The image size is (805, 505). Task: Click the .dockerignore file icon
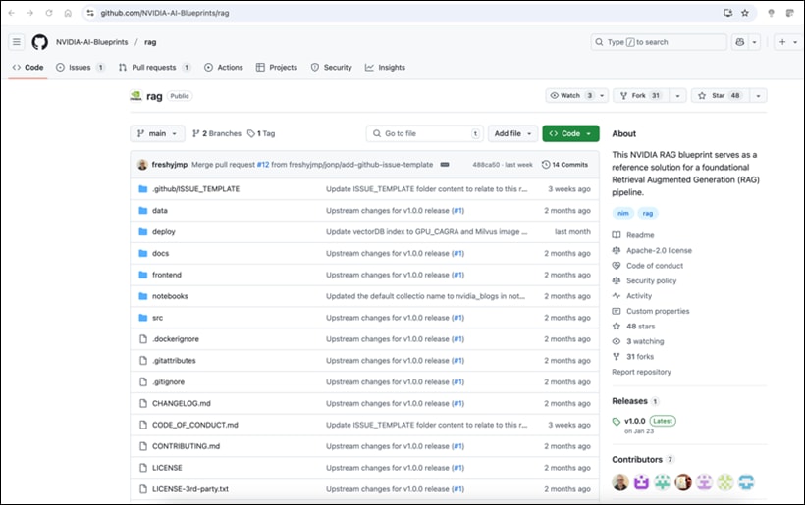[x=143, y=339]
